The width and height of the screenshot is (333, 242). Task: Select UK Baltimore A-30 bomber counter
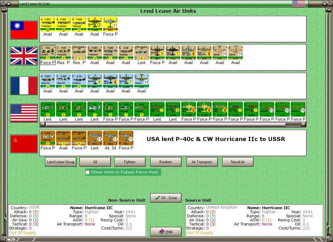204,53
